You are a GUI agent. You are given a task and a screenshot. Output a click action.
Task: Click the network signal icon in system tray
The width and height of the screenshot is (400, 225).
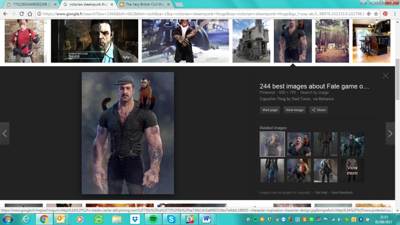coord(333,220)
